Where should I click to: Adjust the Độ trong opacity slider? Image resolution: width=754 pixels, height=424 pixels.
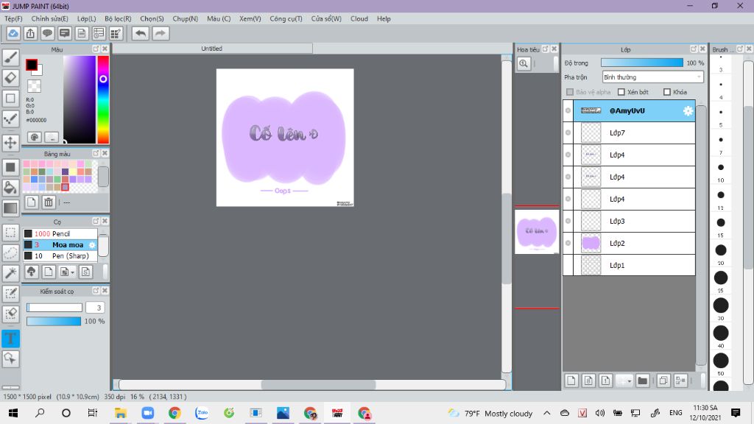[x=642, y=63]
